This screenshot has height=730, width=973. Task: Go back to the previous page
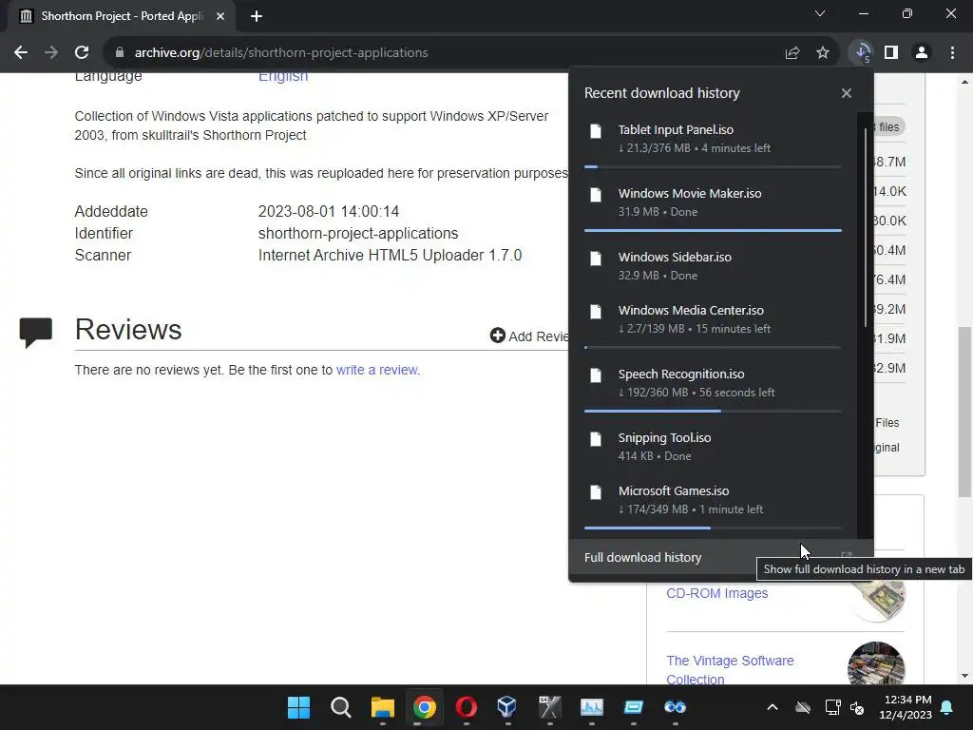[x=21, y=53]
